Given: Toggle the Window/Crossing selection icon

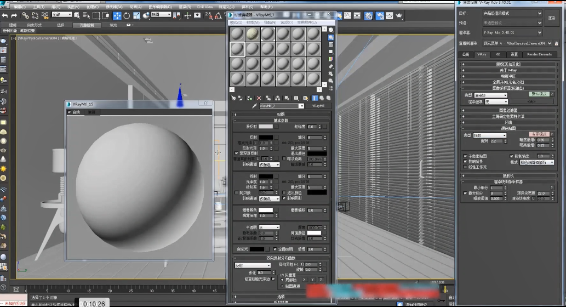Looking at the screenshot, I should [x=105, y=15].
